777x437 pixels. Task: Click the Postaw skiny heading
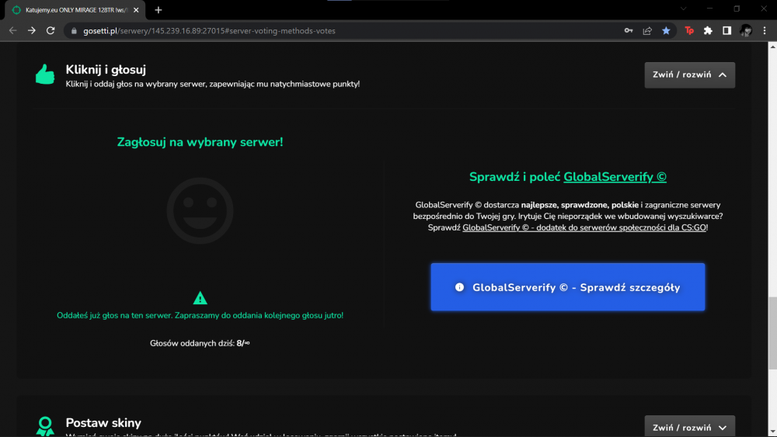(x=103, y=423)
